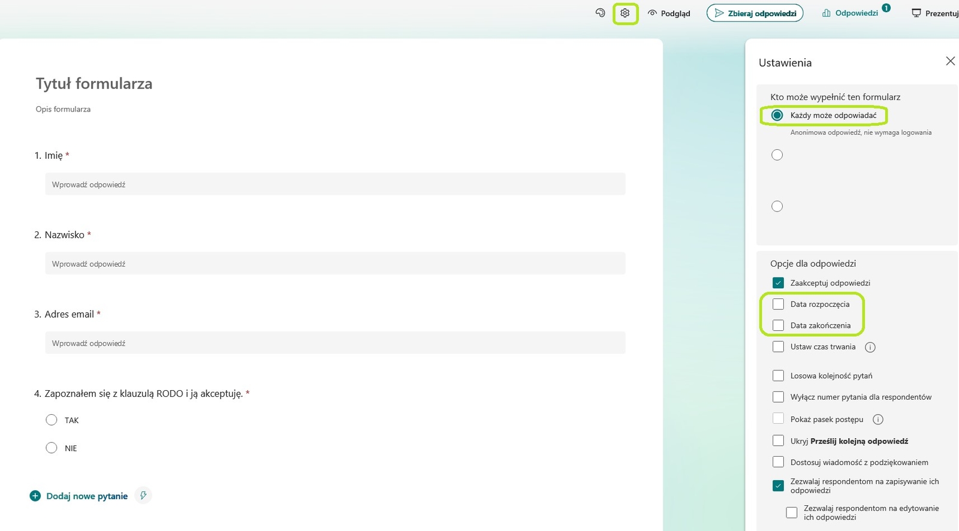Click info icon beside Pokaż pasek postępu
This screenshot has height=531, width=959.
878,420
